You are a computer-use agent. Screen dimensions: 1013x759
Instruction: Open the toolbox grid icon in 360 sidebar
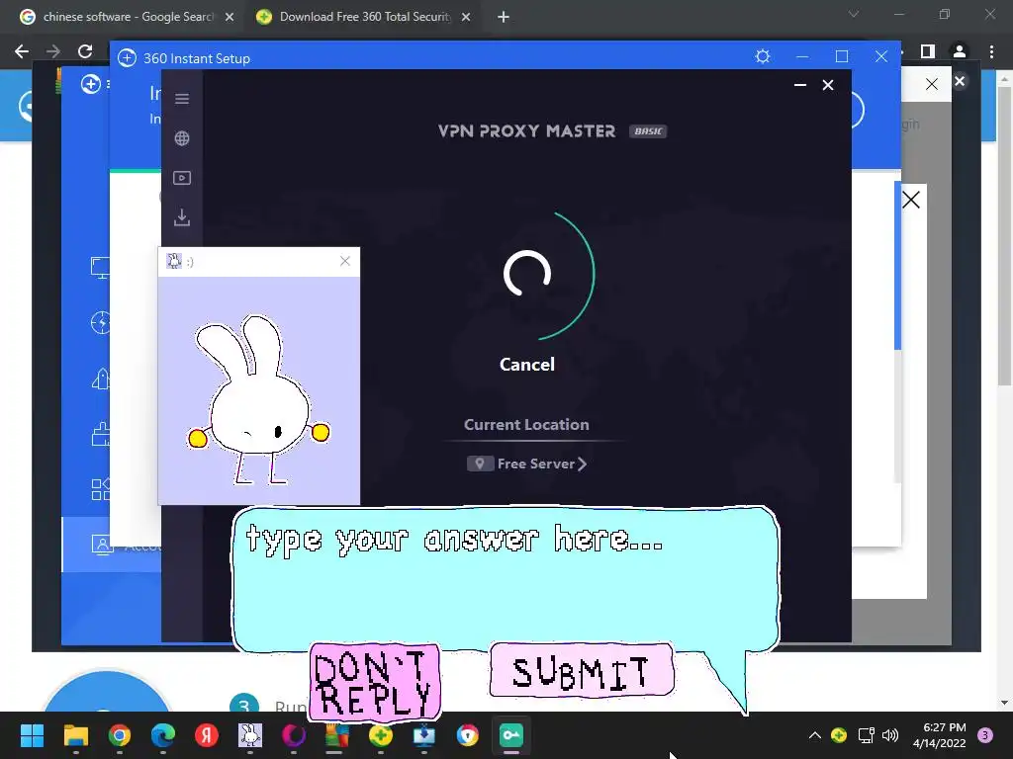click(x=100, y=489)
